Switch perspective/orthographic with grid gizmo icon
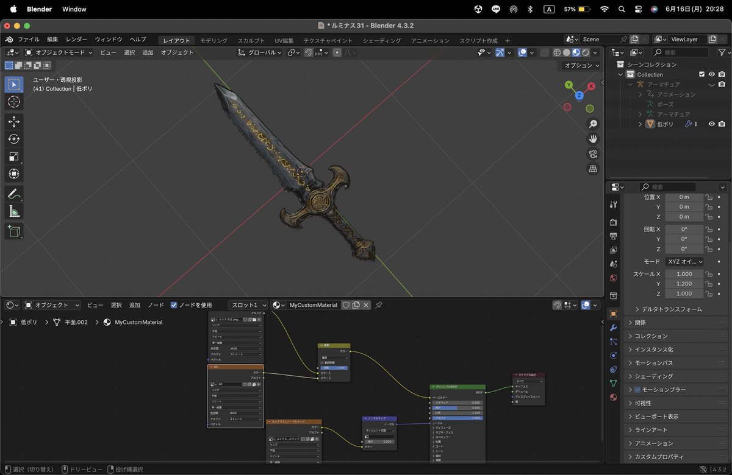732x475 pixels. tap(593, 169)
